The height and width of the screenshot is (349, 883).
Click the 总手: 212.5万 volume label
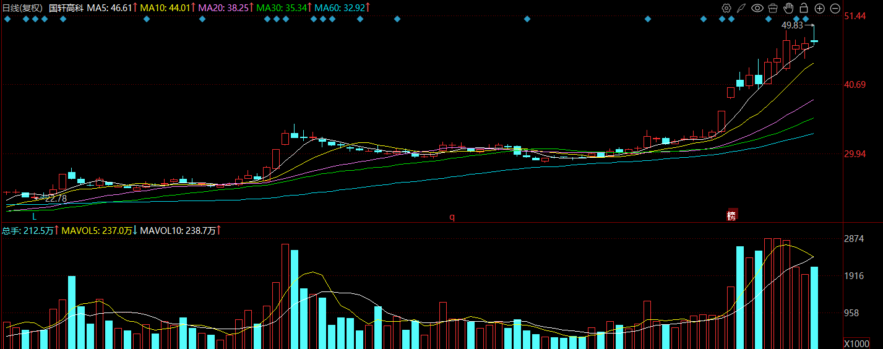point(28,230)
